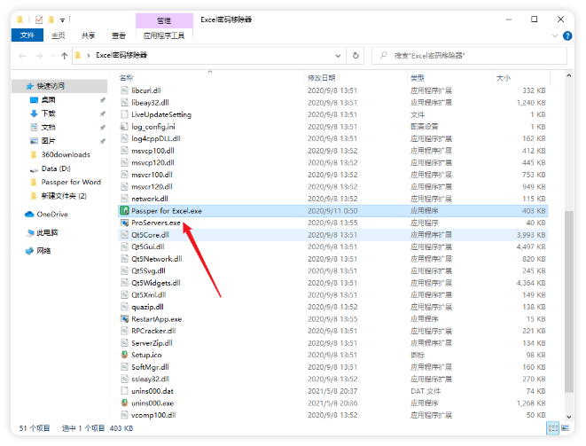586x446 pixels.
Task: Click the search box for Excel密码移除器
Action: coord(470,55)
